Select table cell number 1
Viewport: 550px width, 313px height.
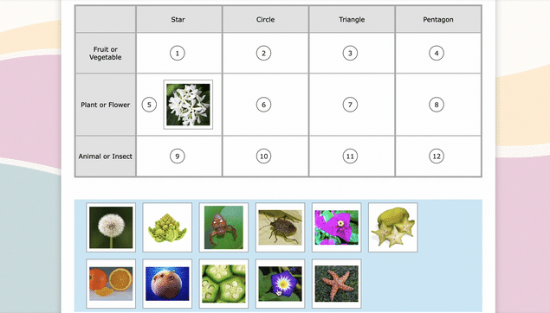[x=179, y=54]
